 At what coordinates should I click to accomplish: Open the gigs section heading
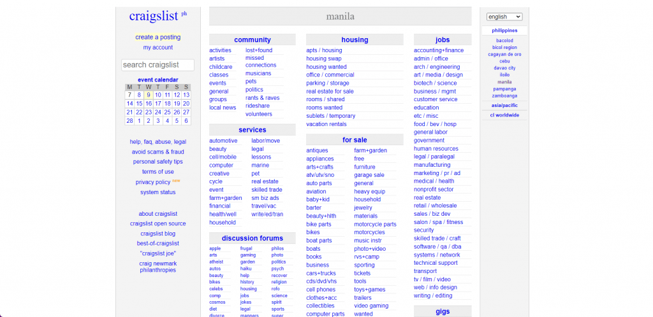tap(443, 312)
